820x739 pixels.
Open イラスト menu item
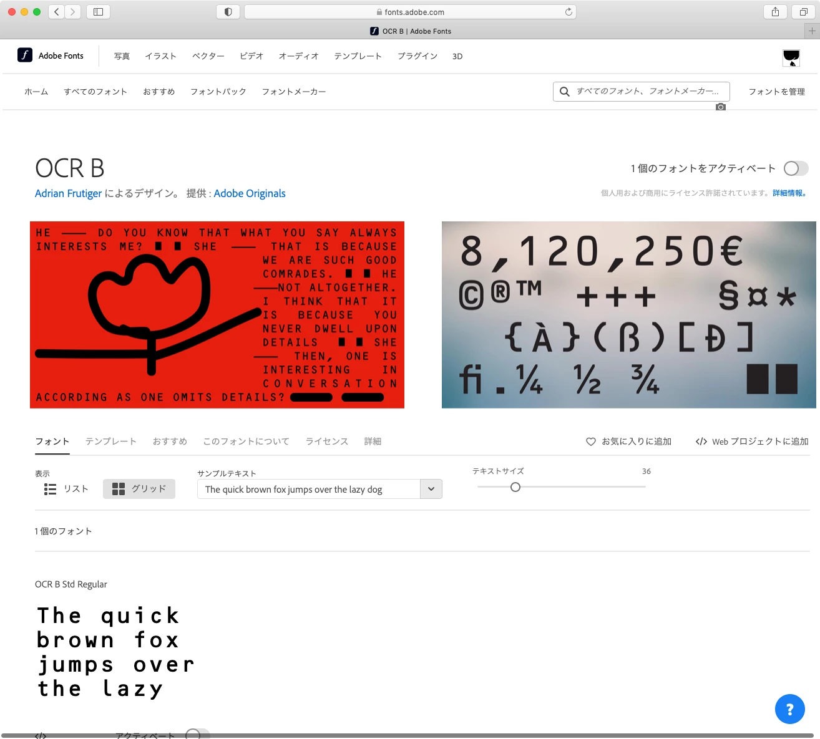[161, 56]
